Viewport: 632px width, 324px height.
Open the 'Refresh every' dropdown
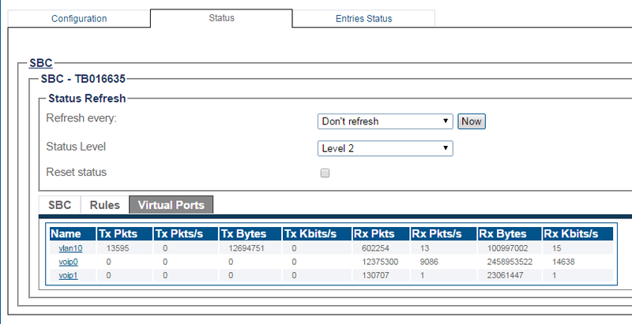(385, 121)
